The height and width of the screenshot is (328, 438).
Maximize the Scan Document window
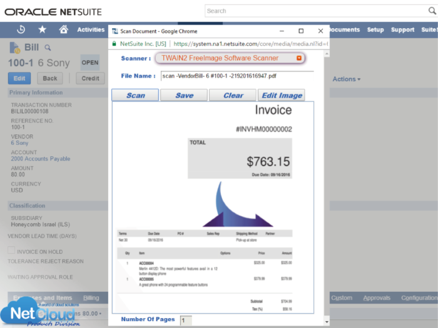(301, 31)
